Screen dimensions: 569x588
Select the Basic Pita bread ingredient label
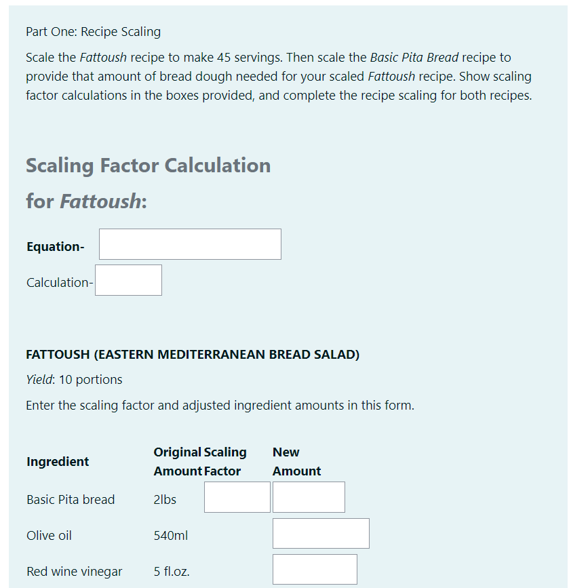click(71, 499)
